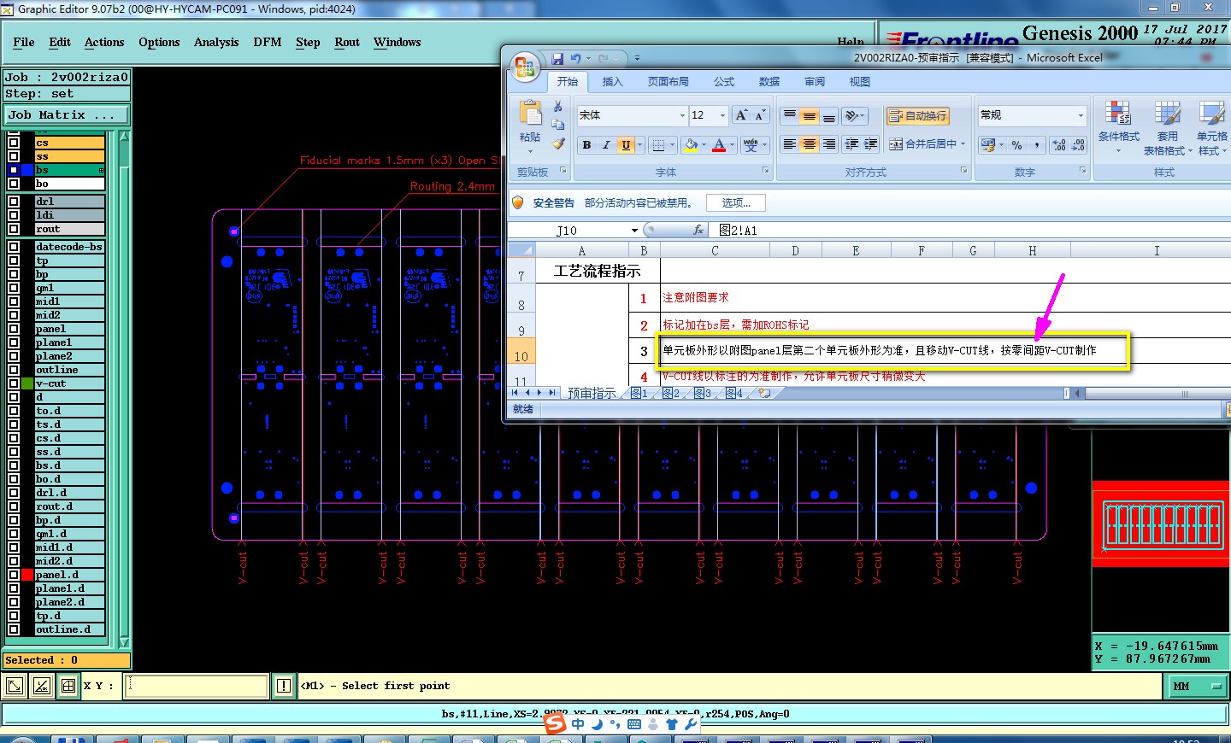Switch to the 图2 sheet tab
Viewport: 1231px width, 743px height.
click(x=670, y=393)
